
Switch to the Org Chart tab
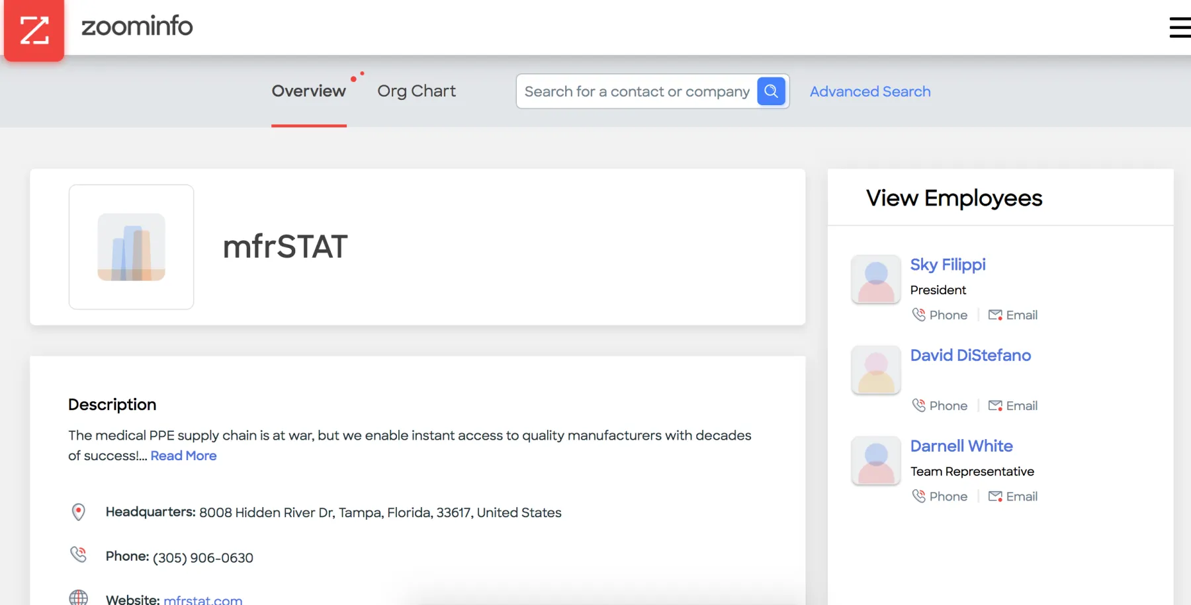coord(416,91)
